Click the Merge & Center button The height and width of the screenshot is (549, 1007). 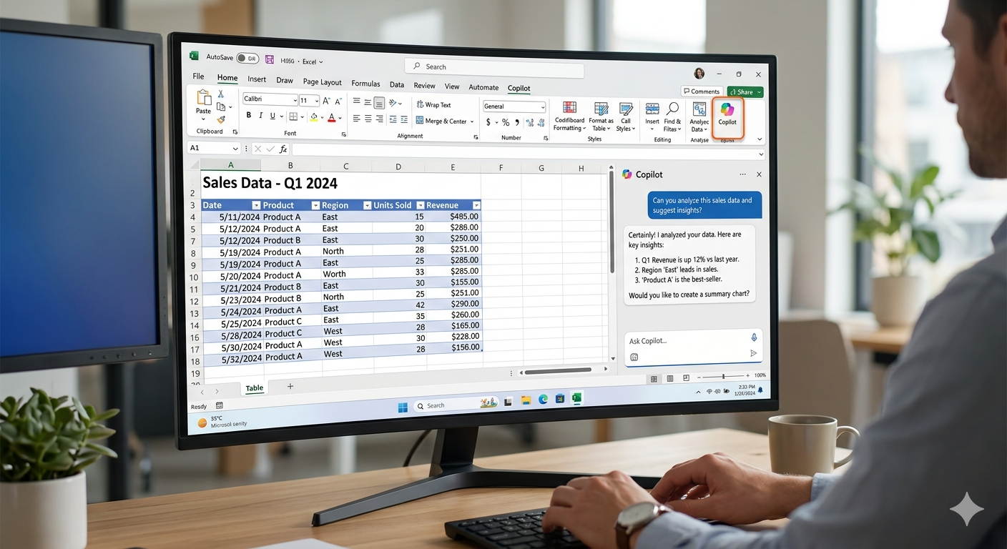pos(441,121)
